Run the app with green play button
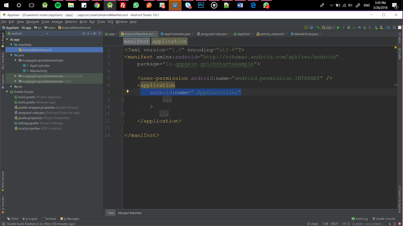The width and height of the screenshot is (403, 226). click(338, 28)
